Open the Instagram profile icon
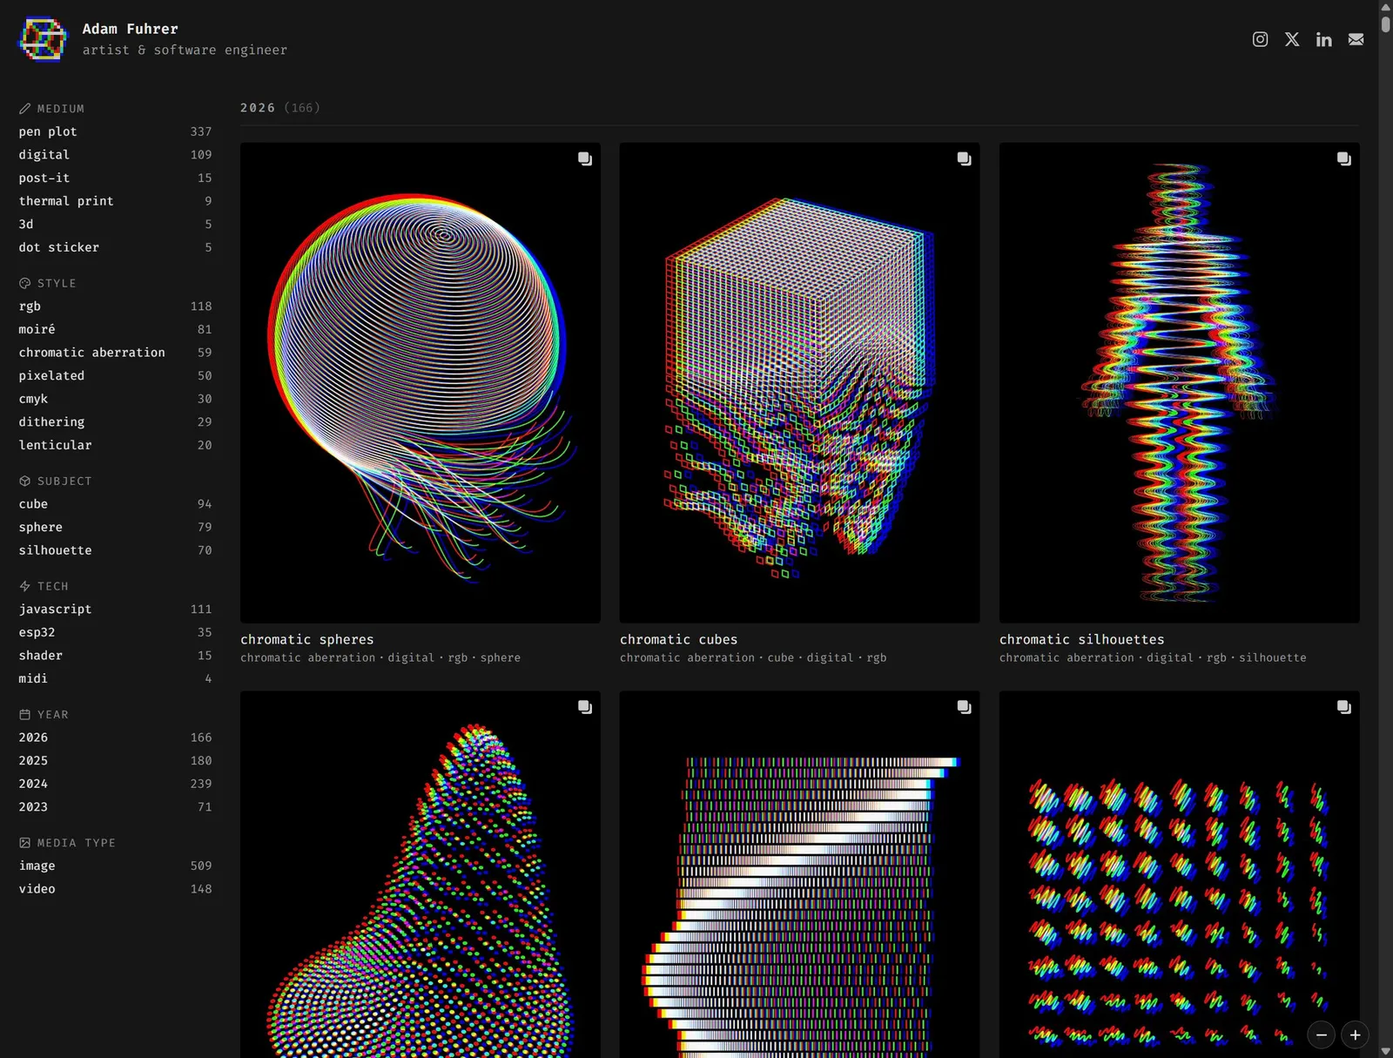This screenshot has width=1393, height=1058. point(1260,39)
